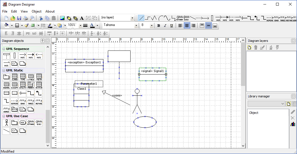Collapse the UML Static group
This screenshot has width=297, height=154.
coord(4,70)
